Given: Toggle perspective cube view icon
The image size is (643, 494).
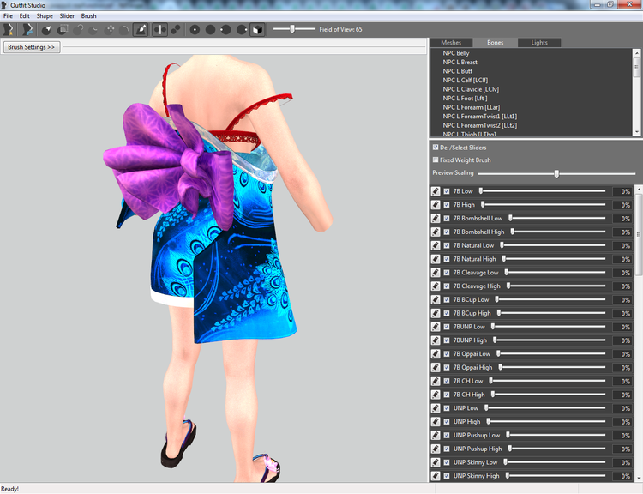Looking at the screenshot, I should 257,29.
